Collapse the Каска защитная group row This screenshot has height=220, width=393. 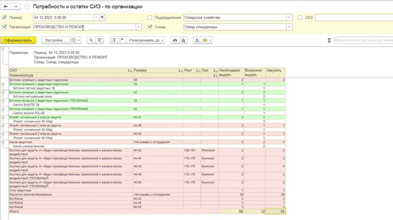tap(3, 142)
